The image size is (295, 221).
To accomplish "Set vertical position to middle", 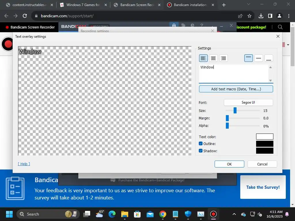I will pyautogui.click(x=258, y=58).
